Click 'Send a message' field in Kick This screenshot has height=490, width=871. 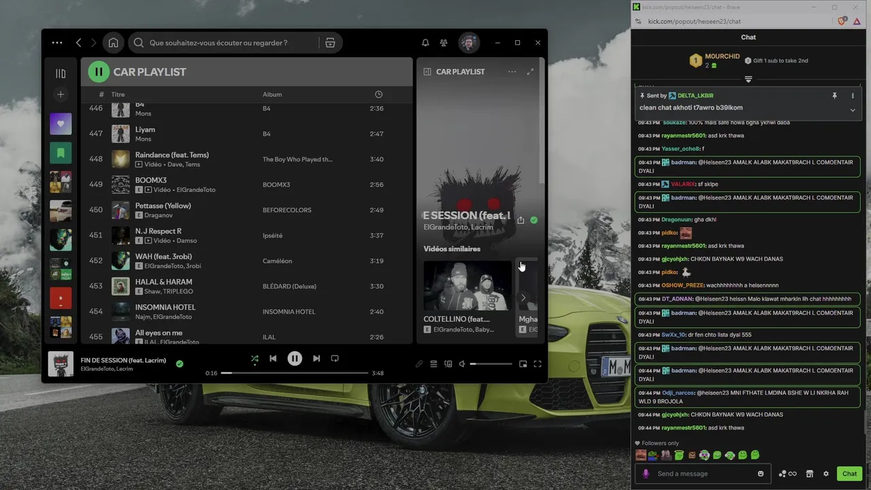coord(704,474)
